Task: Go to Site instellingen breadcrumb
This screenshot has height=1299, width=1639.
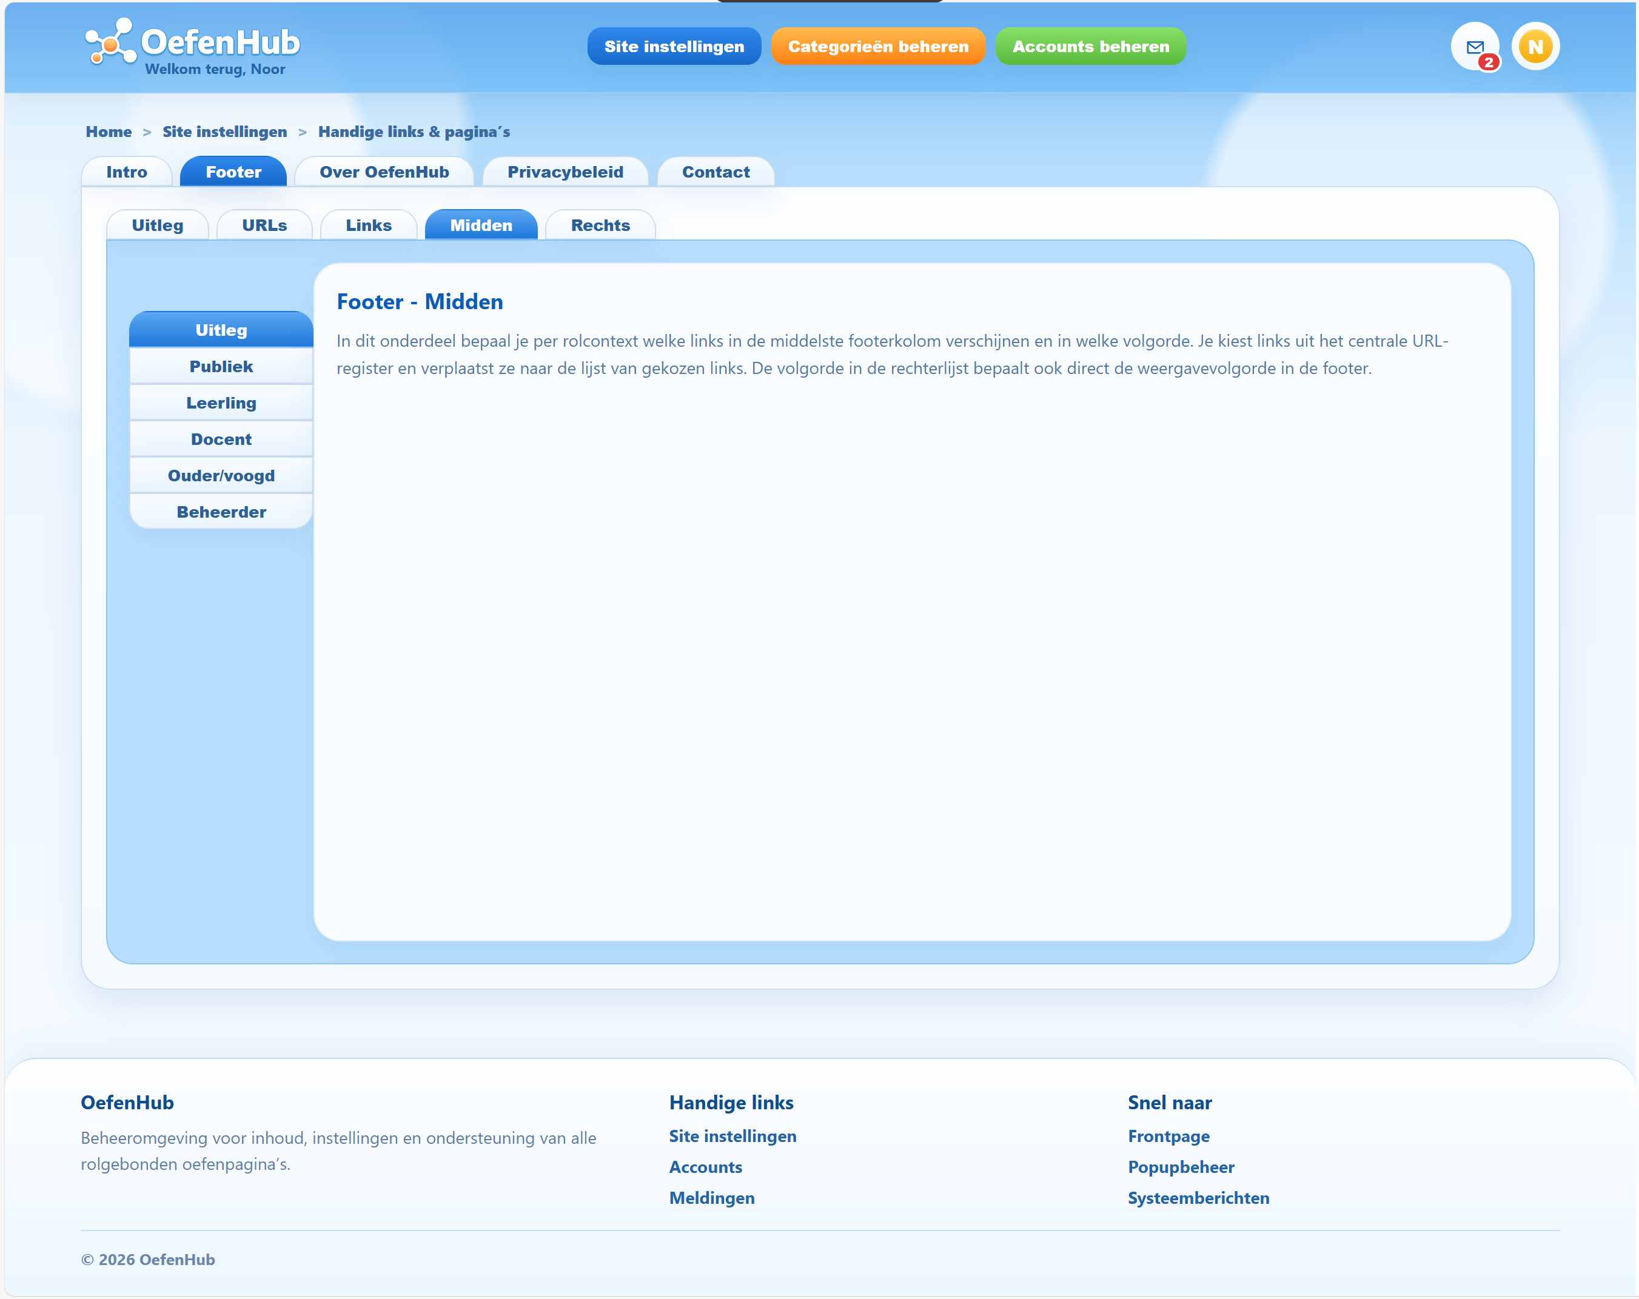Action: tap(225, 132)
